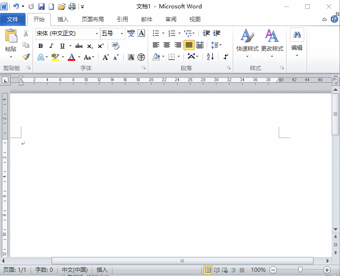Switch to the 审阅 ribbon tab
This screenshot has width=340, height=276.
[x=171, y=20]
